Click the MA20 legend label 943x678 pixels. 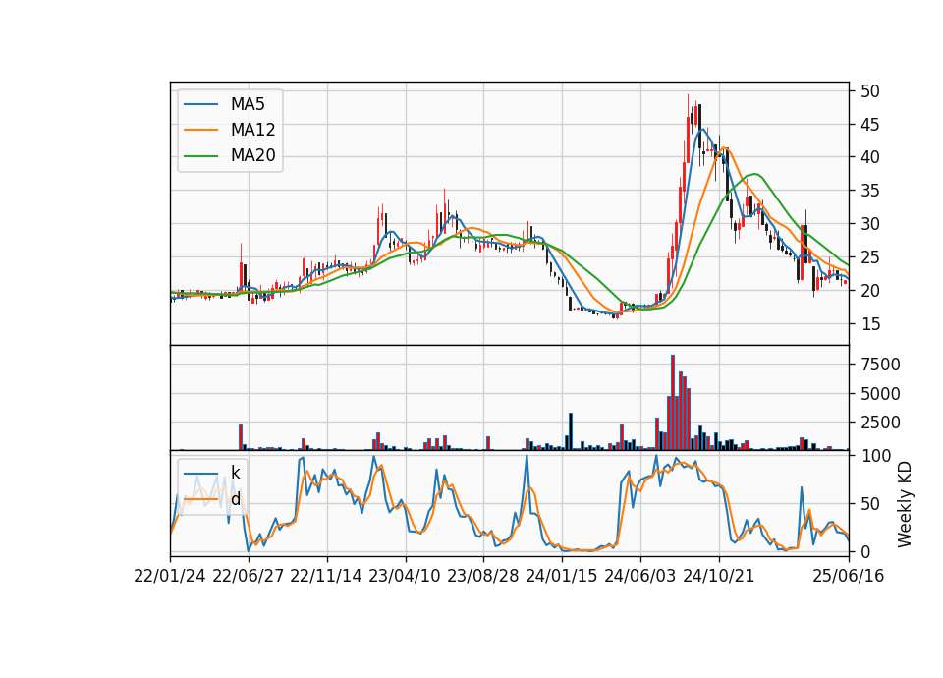click(x=252, y=156)
